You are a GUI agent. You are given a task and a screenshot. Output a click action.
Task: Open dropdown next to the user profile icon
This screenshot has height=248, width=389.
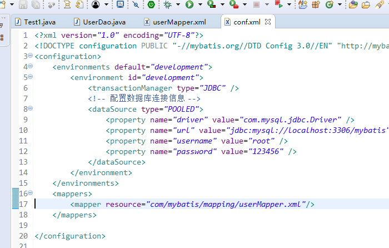[x=106, y=6]
